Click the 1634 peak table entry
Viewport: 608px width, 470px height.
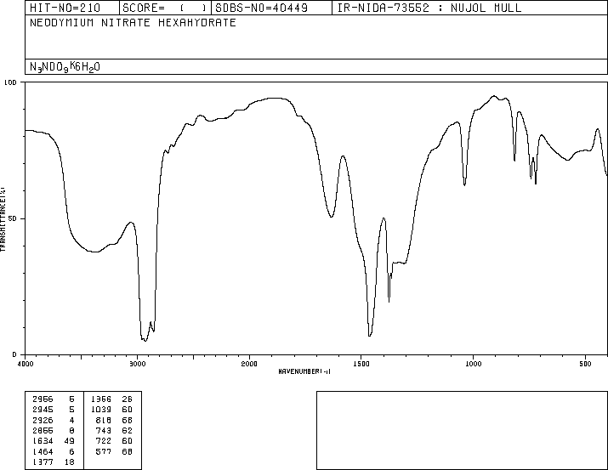pyautogui.click(x=53, y=441)
